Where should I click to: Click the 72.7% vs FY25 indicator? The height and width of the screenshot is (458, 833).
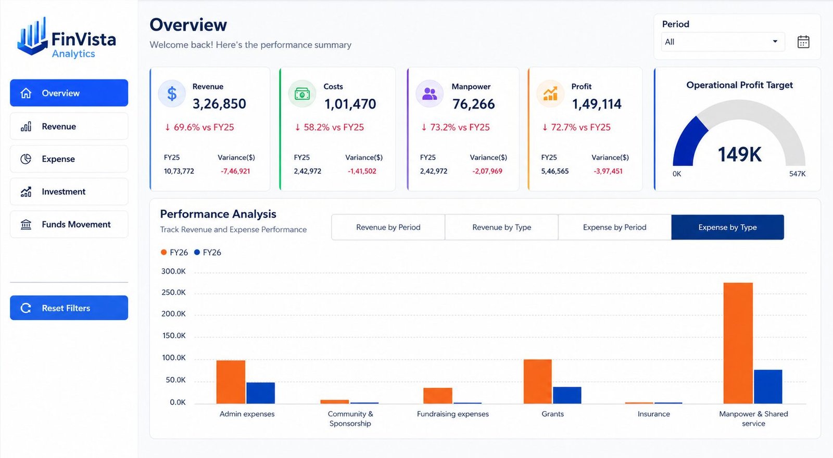[x=576, y=127]
